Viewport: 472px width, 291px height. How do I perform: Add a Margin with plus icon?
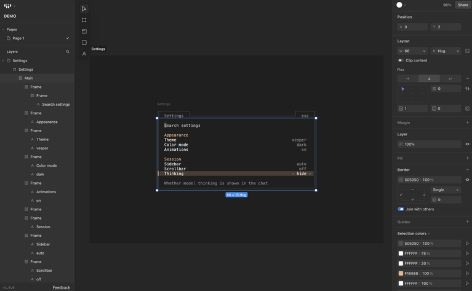[467, 122]
